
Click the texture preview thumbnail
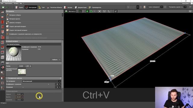coord(22,72)
